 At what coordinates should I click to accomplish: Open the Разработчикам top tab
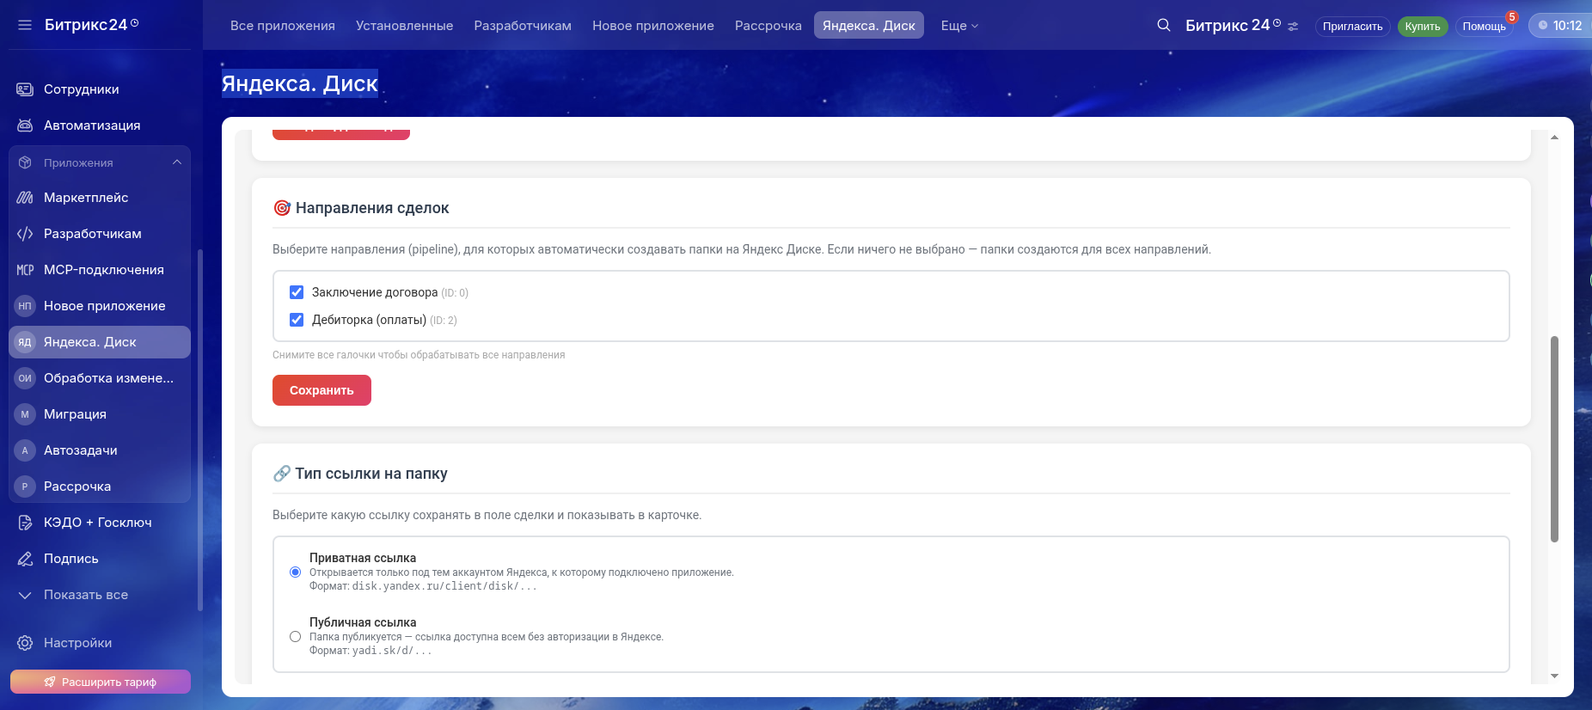[523, 26]
